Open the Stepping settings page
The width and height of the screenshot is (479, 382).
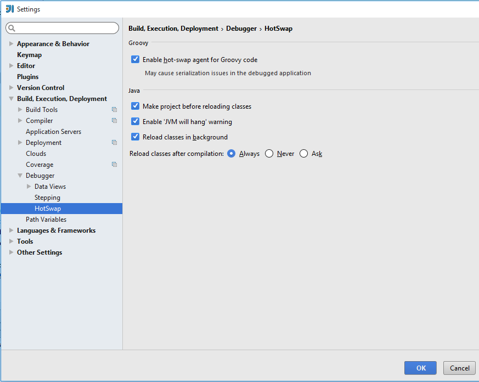tap(47, 198)
